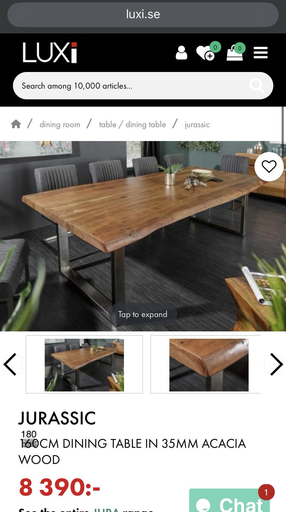Open the hamburger menu
Image resolution: width=286 pixels, height=512 pixels.
[261, 53]
